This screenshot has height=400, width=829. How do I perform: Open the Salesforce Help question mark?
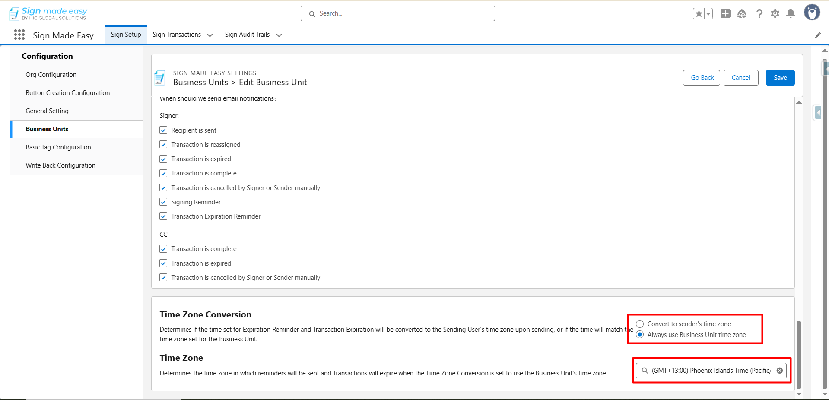759,14
